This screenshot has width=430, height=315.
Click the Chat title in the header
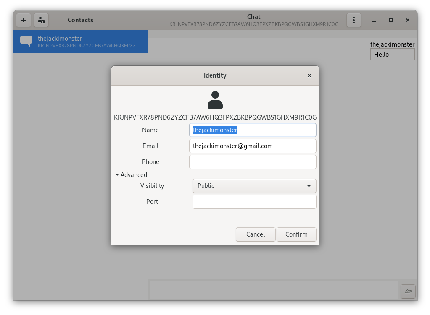[x=253, y=17]
